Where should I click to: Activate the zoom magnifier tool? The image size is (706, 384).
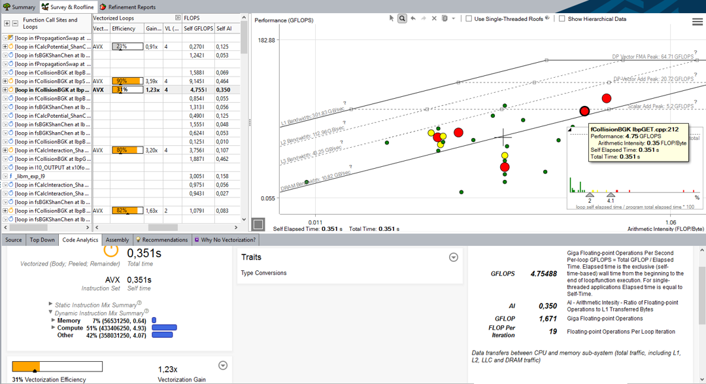[x=402, y=18]
